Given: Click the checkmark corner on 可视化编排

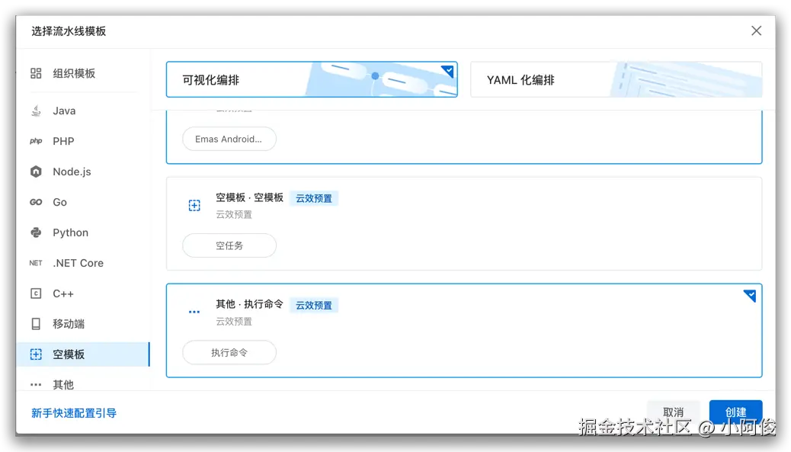Looking at the screenshot, I should pyautogui.click(x=448, y=72).
